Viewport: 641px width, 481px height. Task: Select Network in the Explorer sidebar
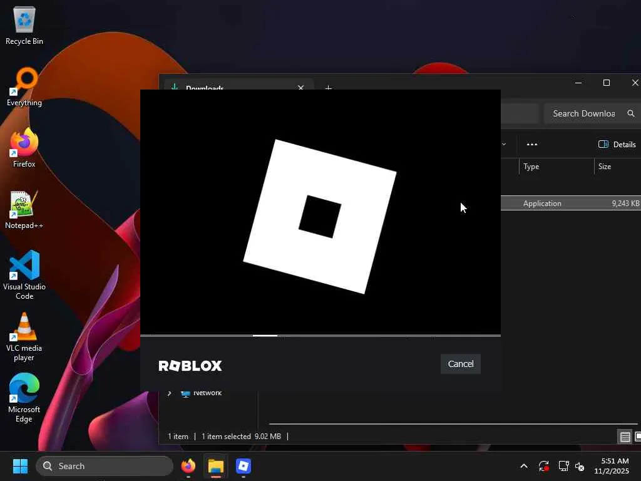tap(207, 393)
